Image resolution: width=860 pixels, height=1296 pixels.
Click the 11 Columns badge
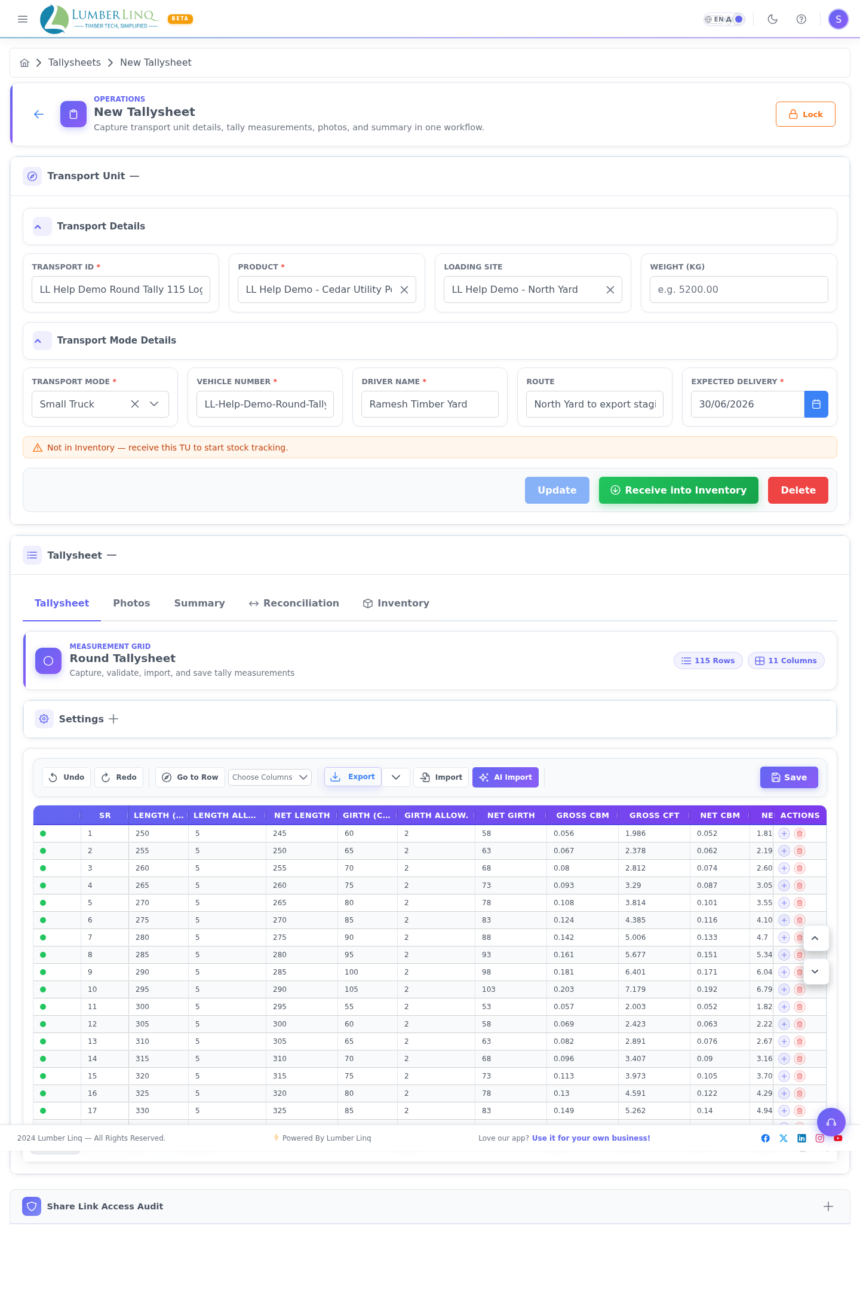coord(786,661)
